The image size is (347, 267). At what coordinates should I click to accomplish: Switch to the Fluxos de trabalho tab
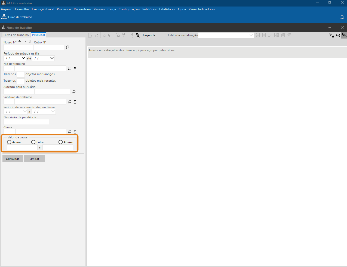16,35
